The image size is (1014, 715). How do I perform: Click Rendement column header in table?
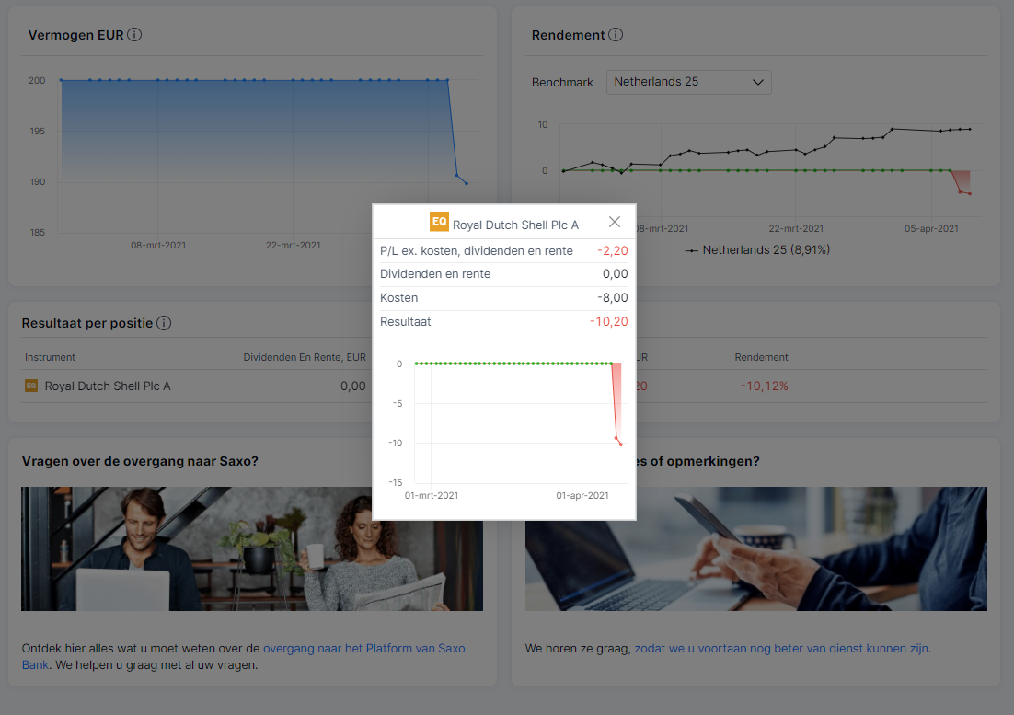click(761, 357)
